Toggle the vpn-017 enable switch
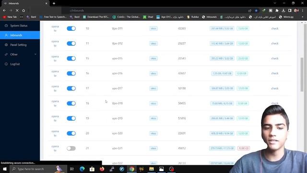The height and width of the screenshot is (173, 307). 71,88
